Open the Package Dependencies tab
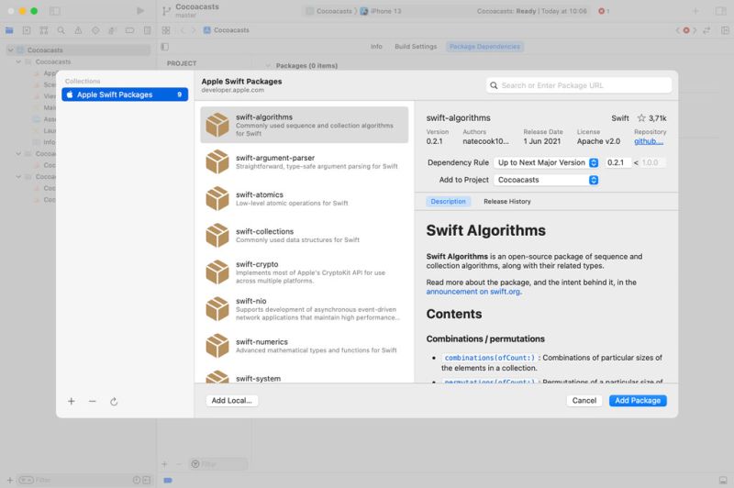Image resolution: width=734 pixels, height=488 pixels. click(x=484, y=46)
